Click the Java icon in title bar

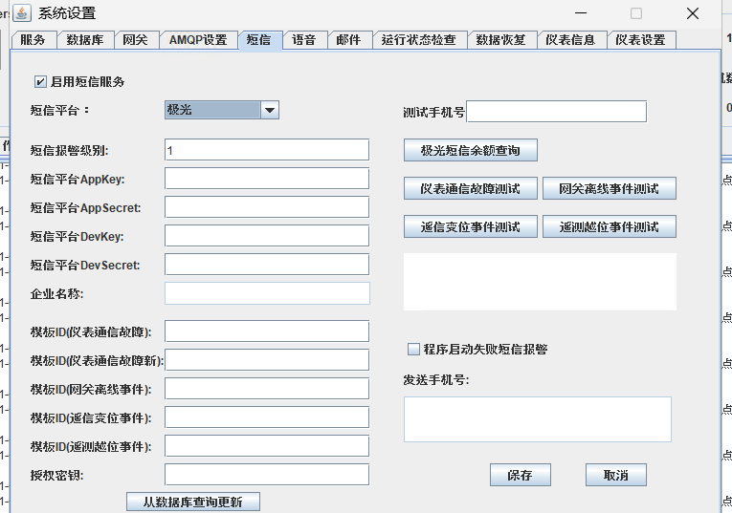20,13
